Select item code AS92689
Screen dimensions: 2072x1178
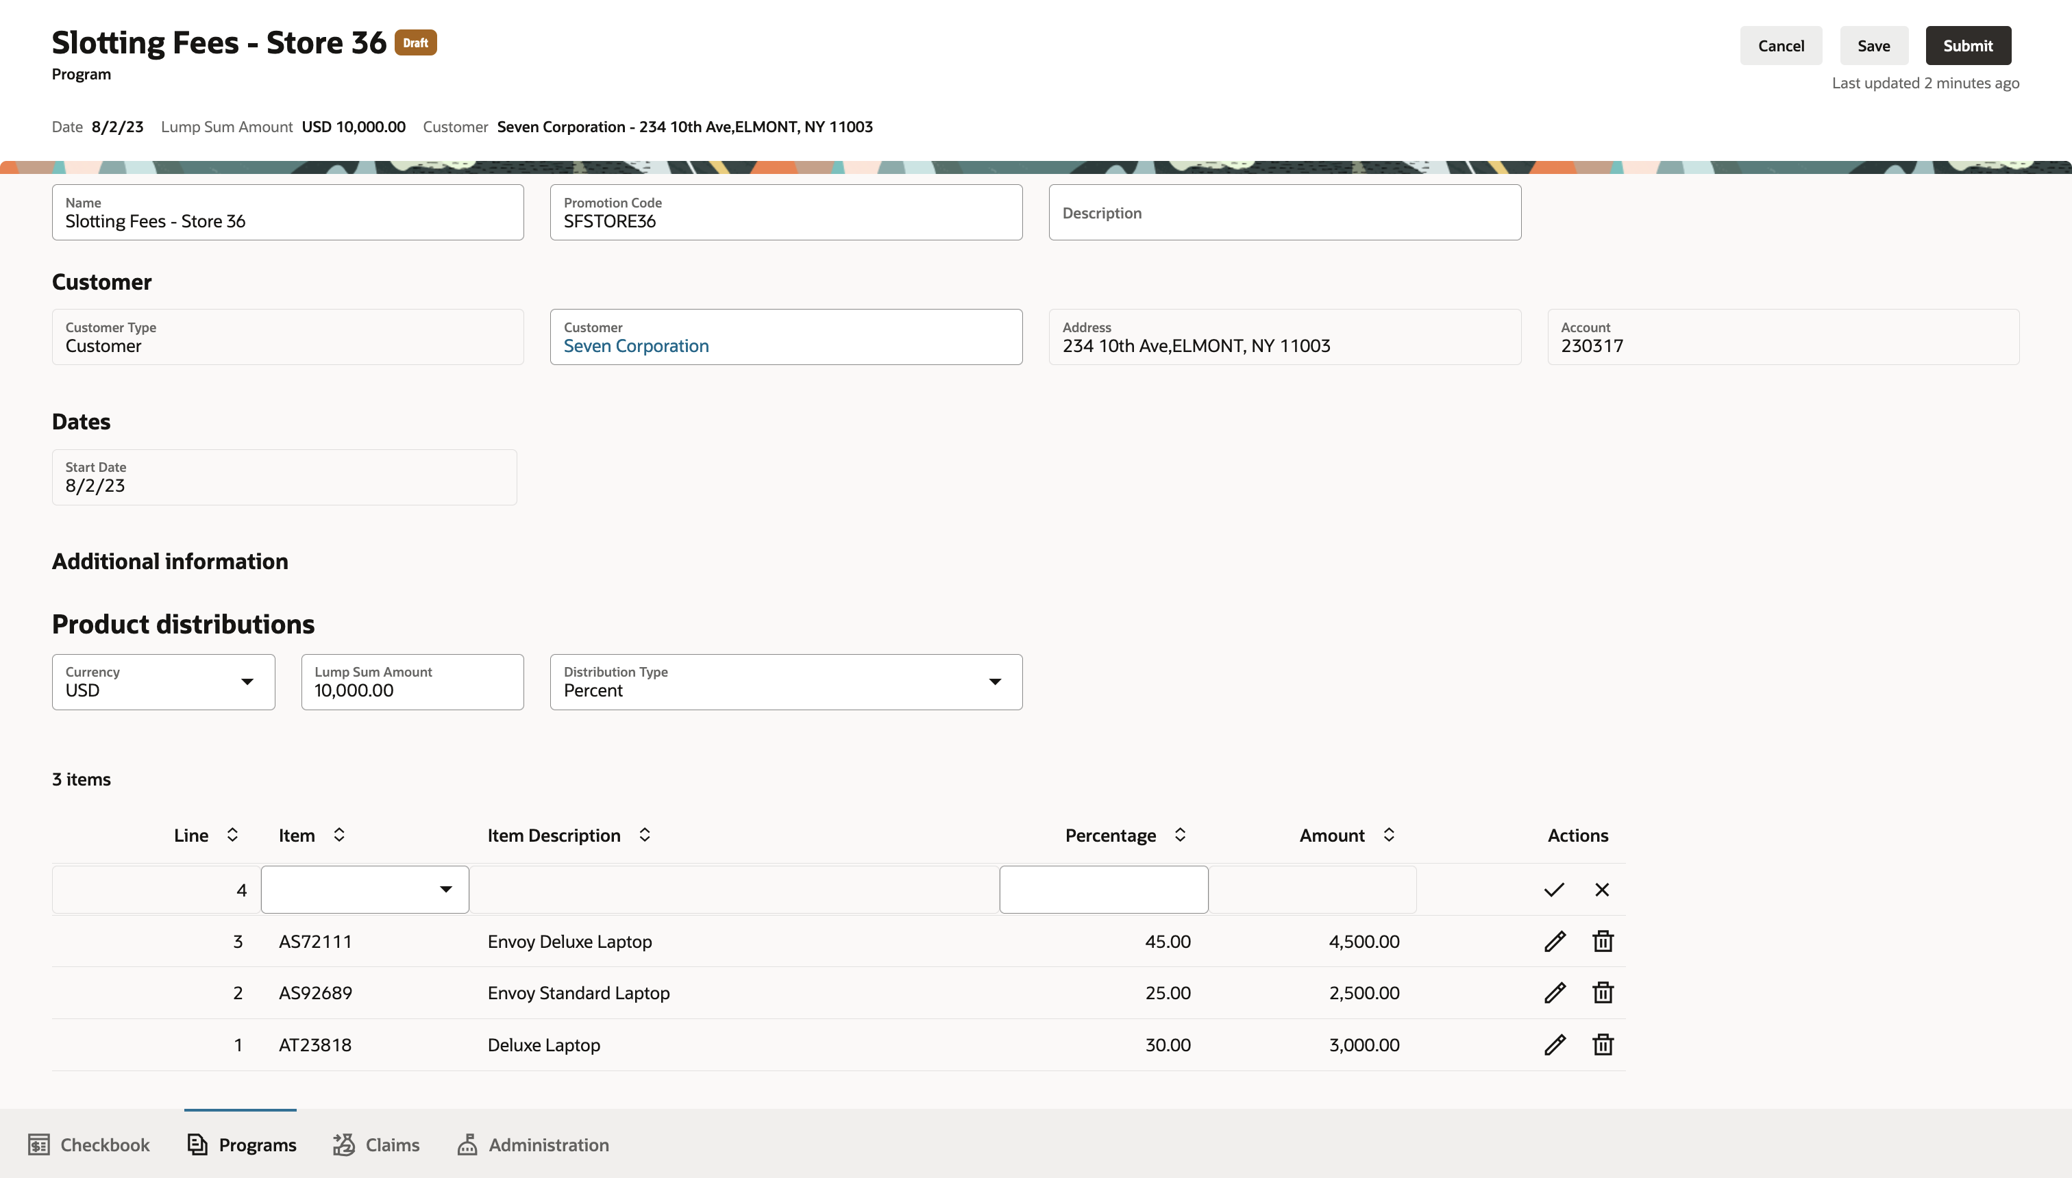click(316, 992)
